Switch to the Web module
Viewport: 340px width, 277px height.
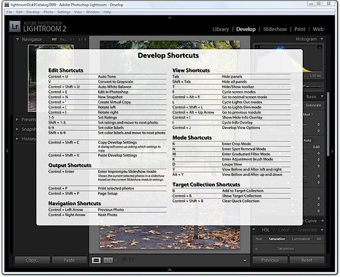[318, 29]
